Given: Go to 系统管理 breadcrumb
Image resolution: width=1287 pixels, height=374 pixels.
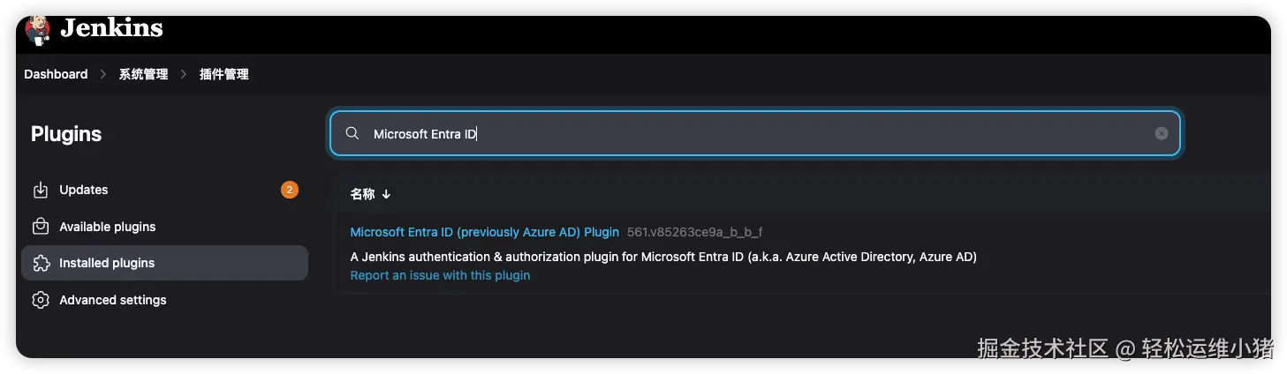Looking at the screenshot, I should (x=143, y=74).
